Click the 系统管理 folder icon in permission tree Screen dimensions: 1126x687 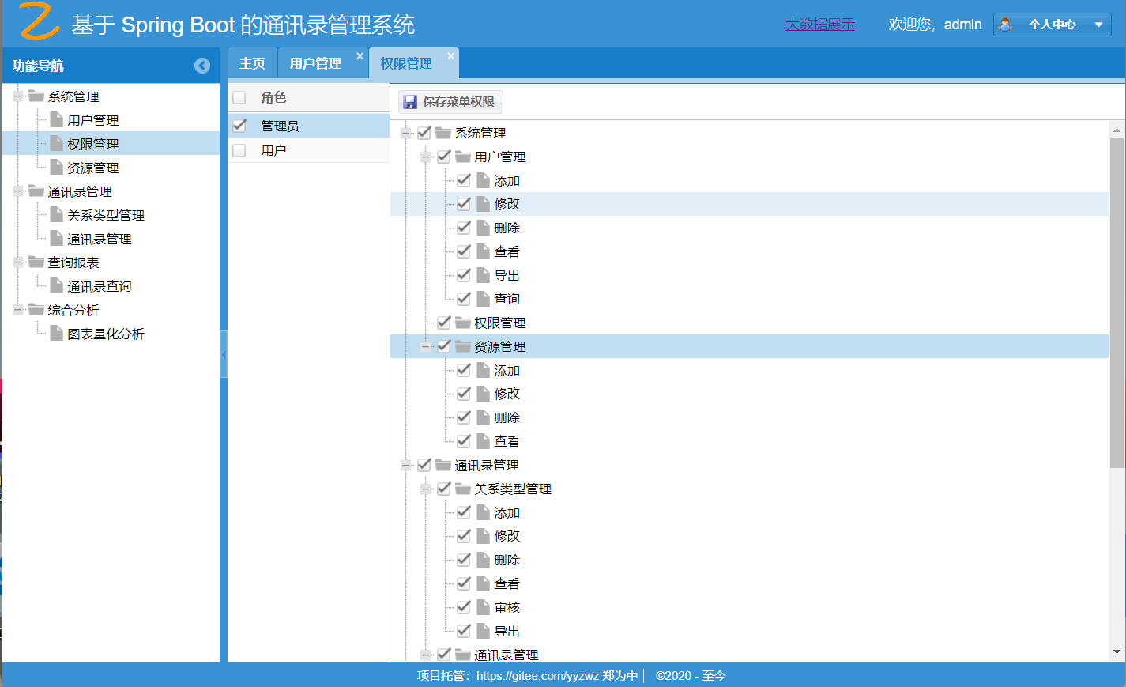(x=443, y=133)
